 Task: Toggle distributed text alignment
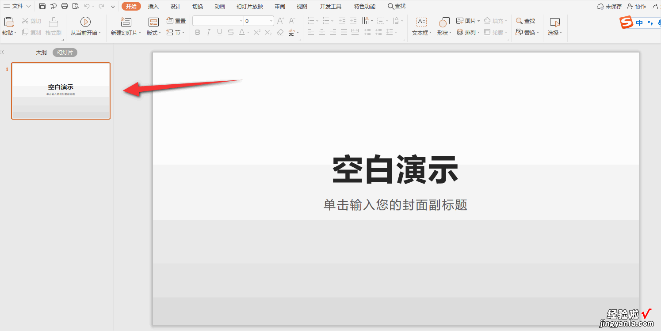point(355,32)
